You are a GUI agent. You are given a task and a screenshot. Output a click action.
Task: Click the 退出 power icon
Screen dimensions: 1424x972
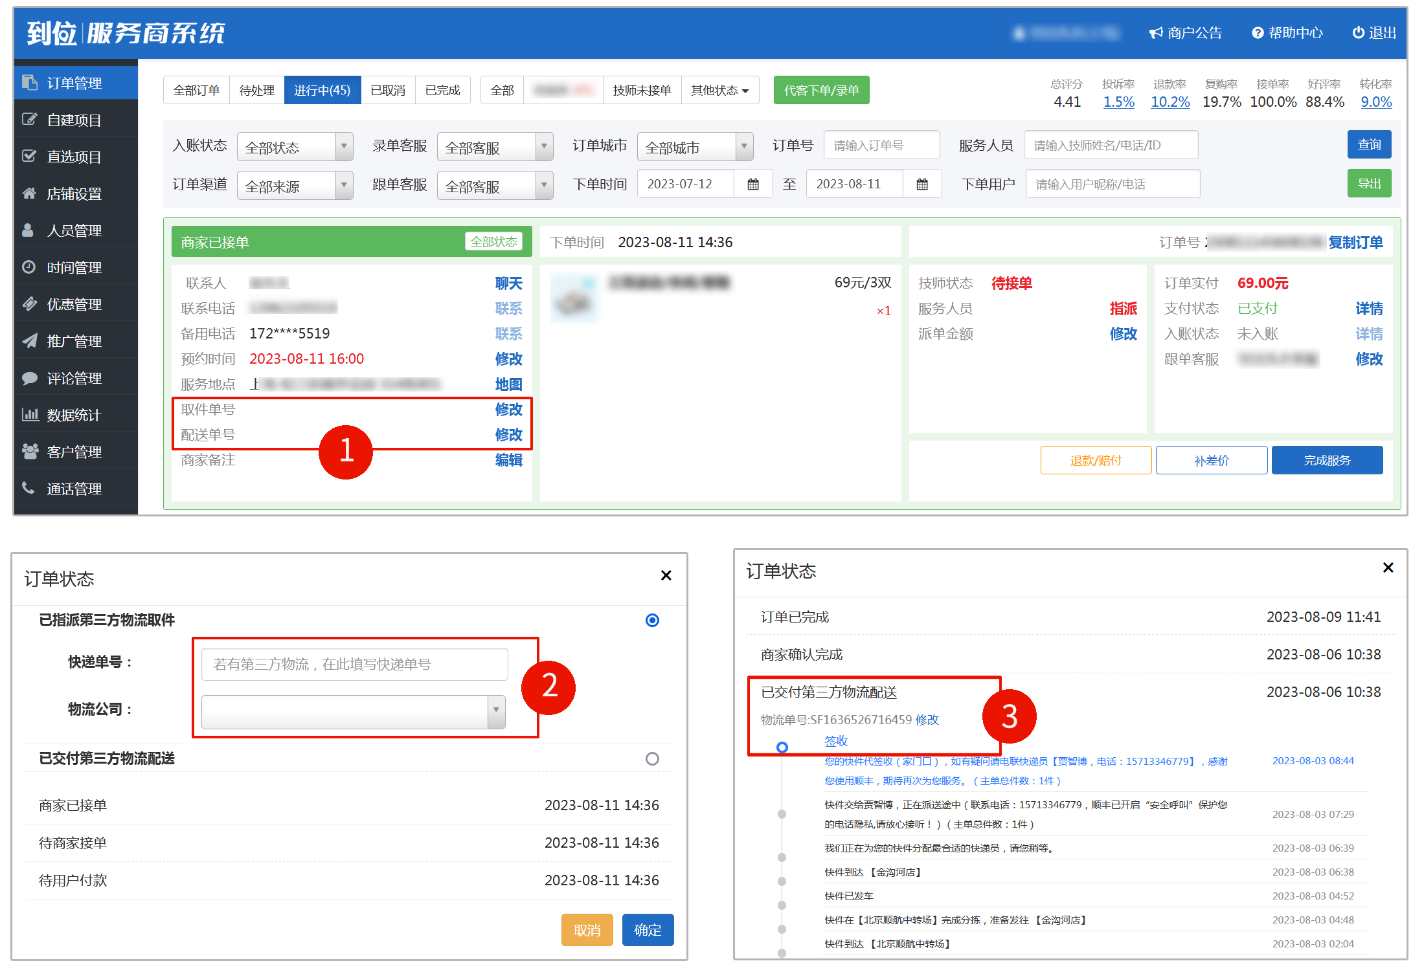(1358, 32)
